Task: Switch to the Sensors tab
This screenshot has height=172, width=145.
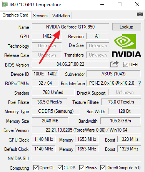Action: click(40, 16)
